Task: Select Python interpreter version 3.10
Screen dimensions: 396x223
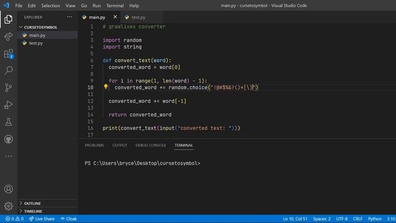Action: (x=391, y=219)
